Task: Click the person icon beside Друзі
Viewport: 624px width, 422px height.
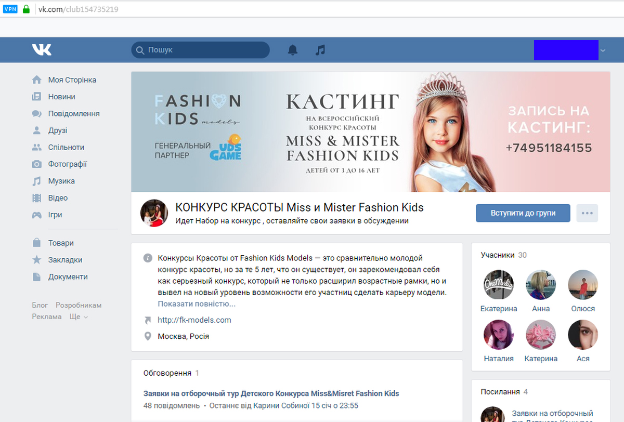Action: 36,130
